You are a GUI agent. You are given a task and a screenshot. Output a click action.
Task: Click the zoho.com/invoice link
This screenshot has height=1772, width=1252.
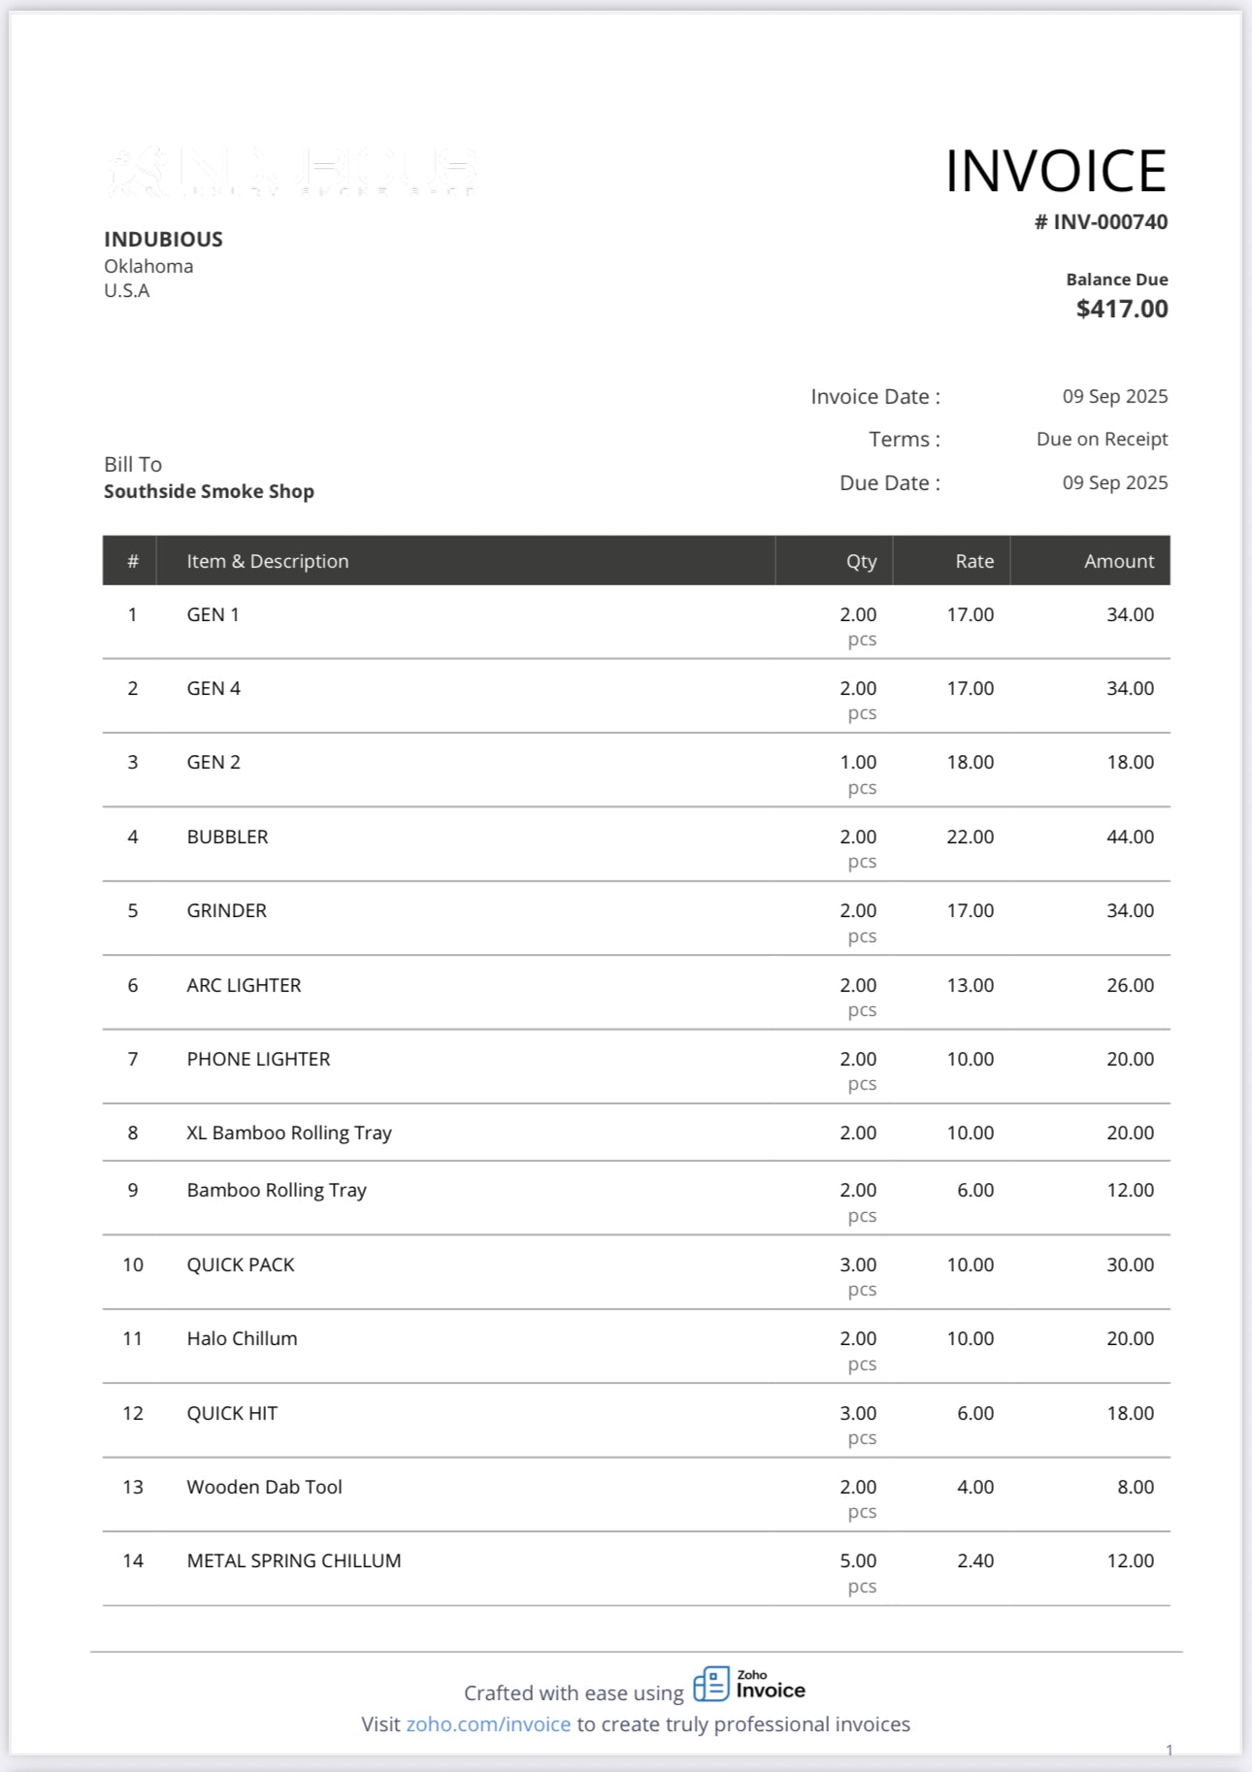488,1724
